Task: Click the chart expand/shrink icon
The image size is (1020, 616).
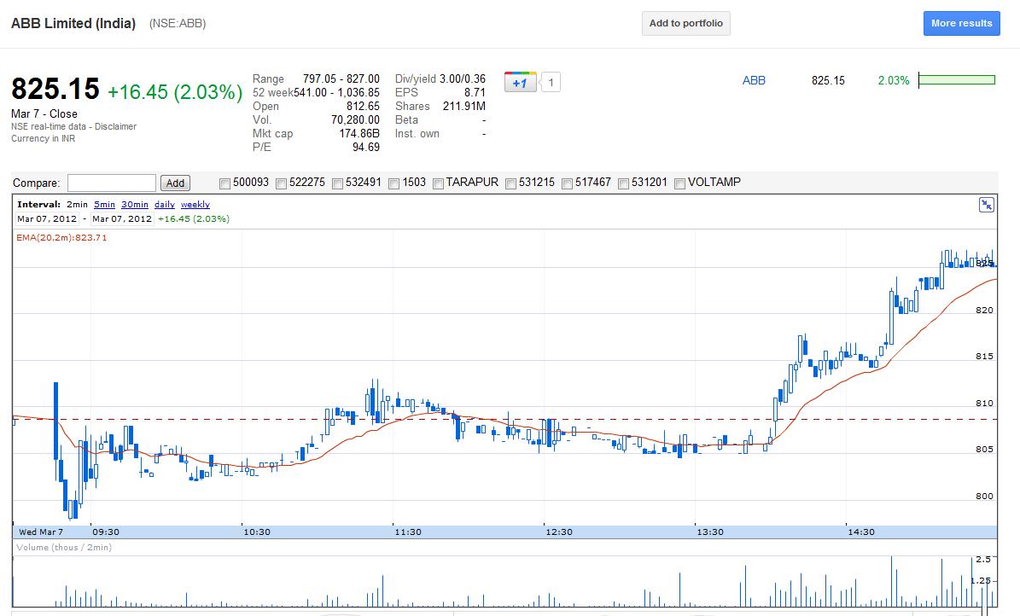Action: click(986, 205)
